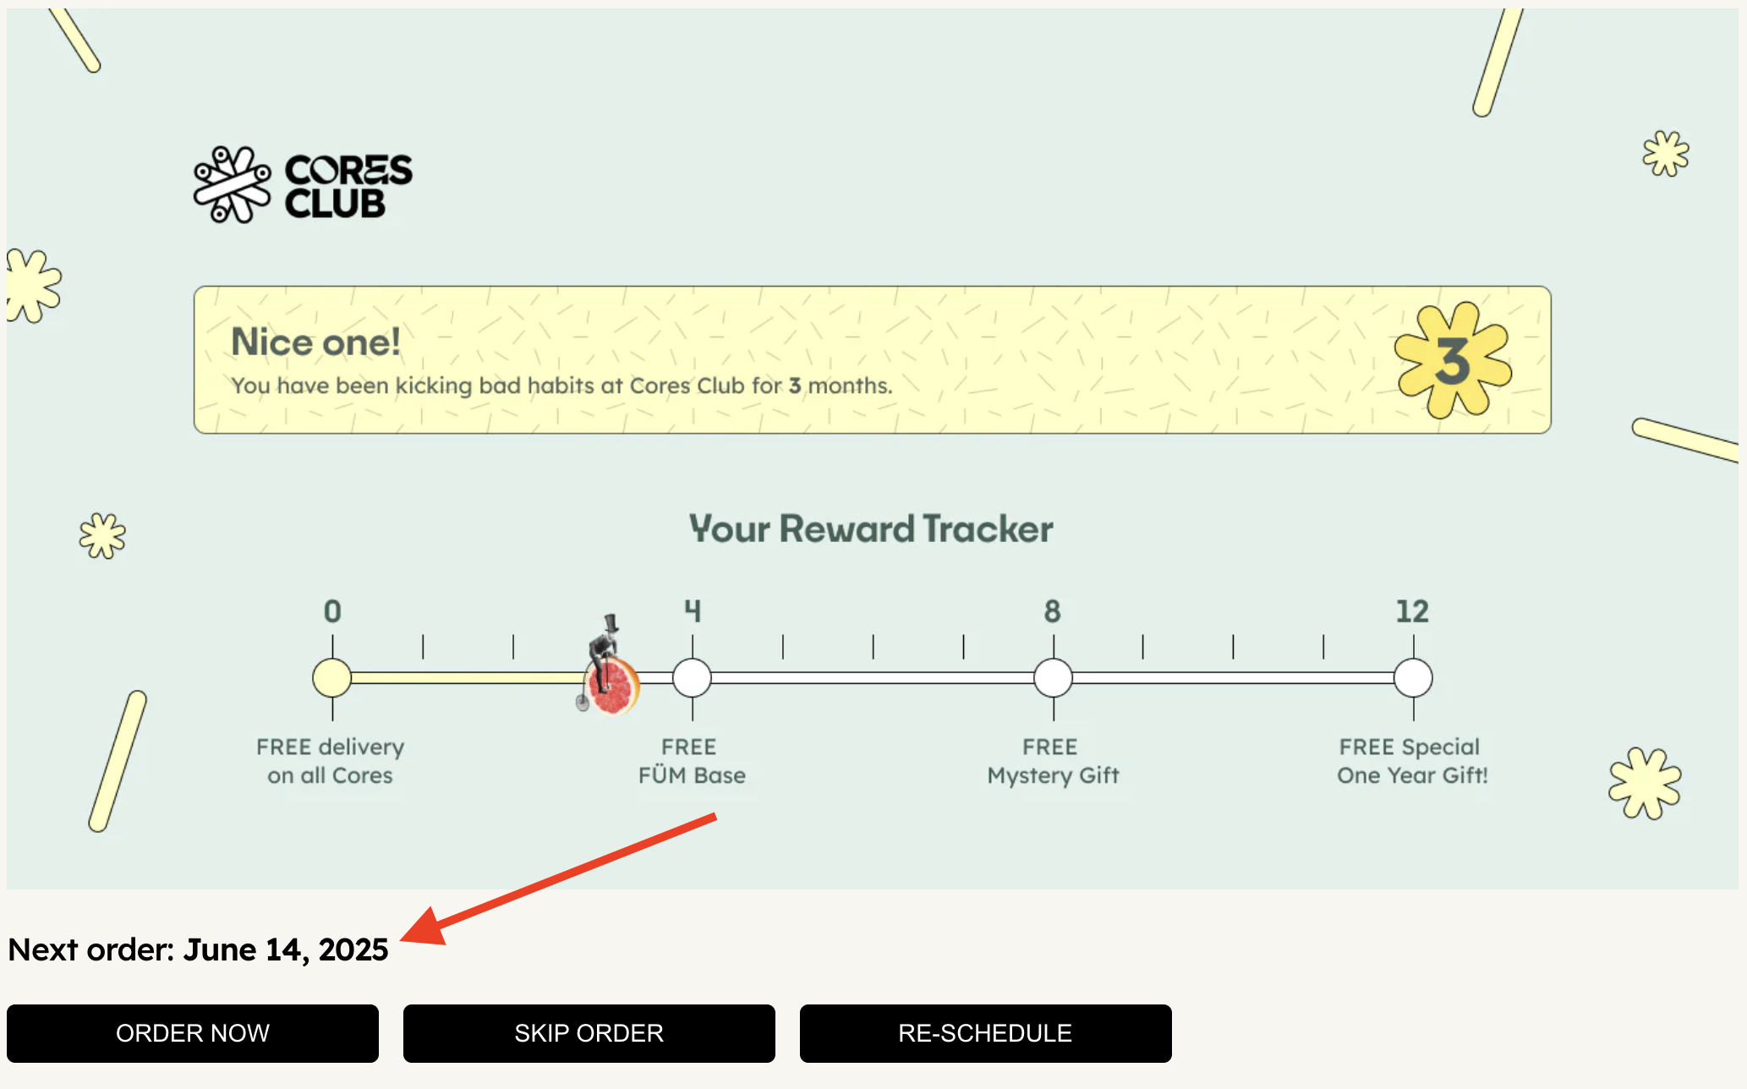Select the 4 month milestone circle
This screenshot has width=1747, height=1089.
[x=693, y=678]
